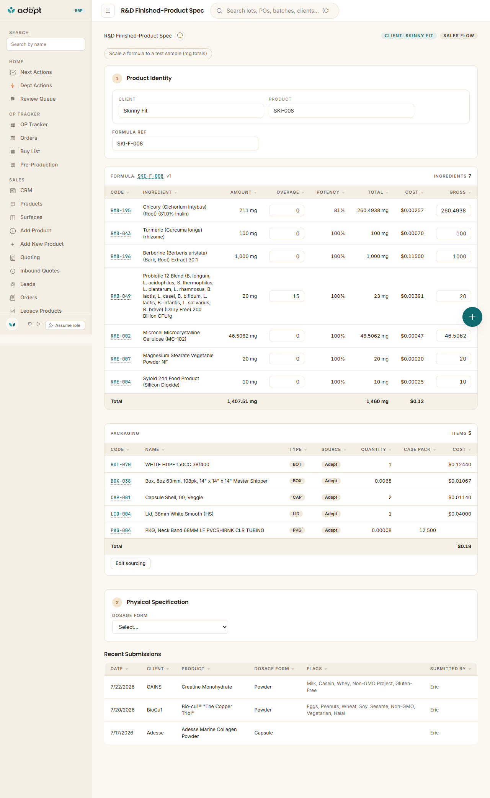
Task: Open Next Actions in the sidebar
Action: coord(36,72)
